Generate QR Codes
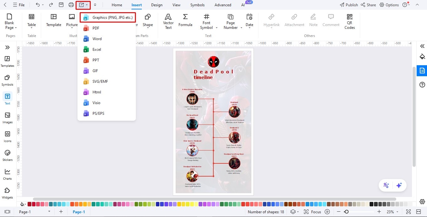Image resolution: width=427 pixels, height=217 pixels. 350,21
